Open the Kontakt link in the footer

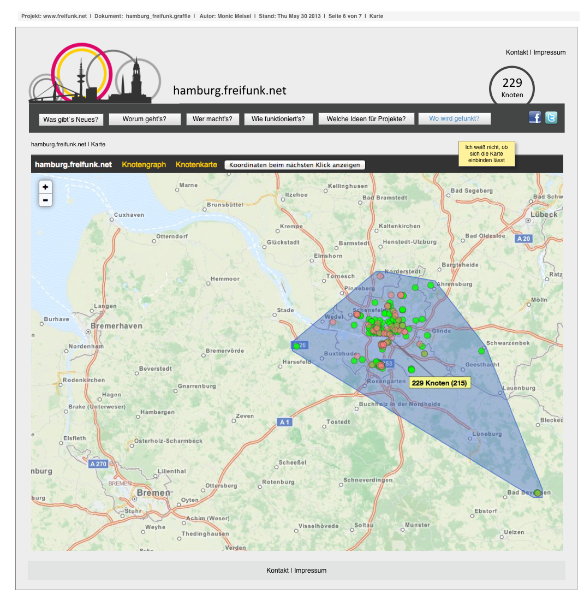pyautogui.click(x=277, y=571)
